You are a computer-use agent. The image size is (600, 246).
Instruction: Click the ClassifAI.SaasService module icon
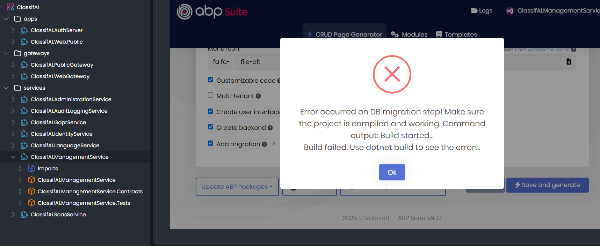[24, 214]
